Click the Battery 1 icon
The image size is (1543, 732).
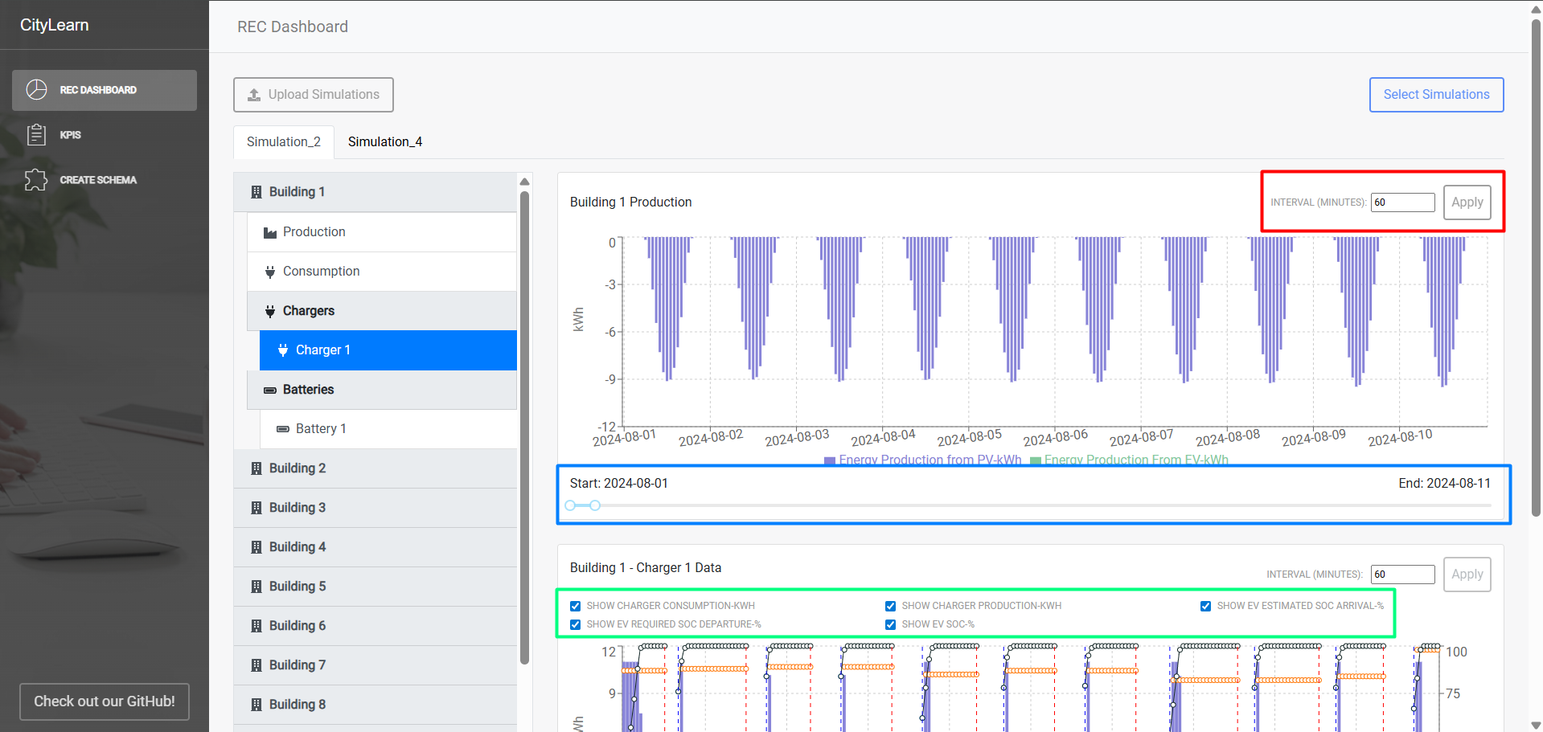pos(283,429)
